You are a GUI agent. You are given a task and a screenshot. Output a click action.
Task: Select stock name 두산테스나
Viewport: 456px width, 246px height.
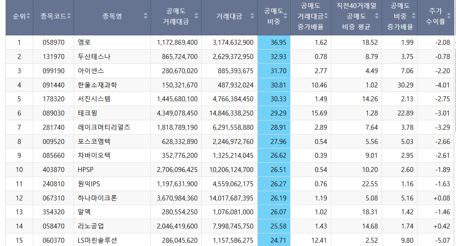94,57
